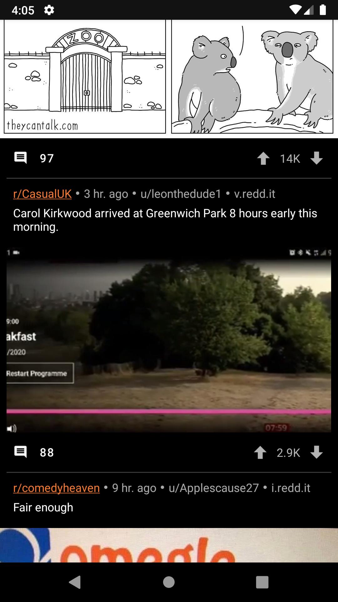
Task: Tap the Android recent apps button
Action: click(x=262, y=582)
